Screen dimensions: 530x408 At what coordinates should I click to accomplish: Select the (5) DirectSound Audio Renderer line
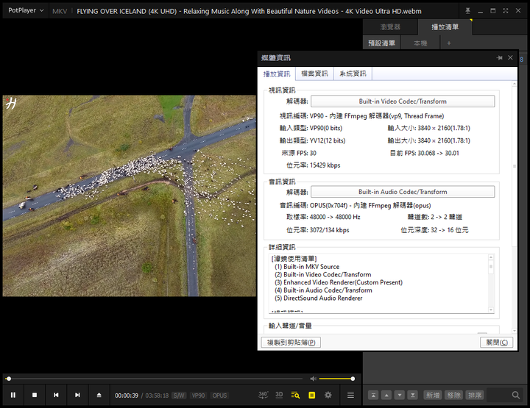click(319, 298)
